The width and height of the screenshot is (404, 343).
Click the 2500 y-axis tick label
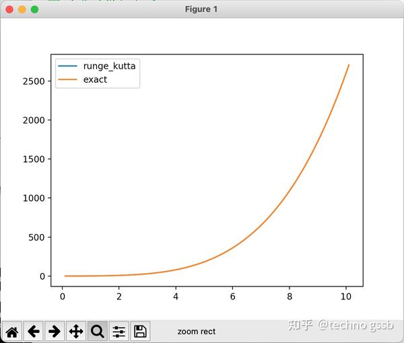click(34, 81)
